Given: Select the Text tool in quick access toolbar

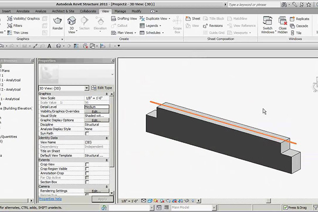Looking at the screenshot, I should tap(49, 46).
